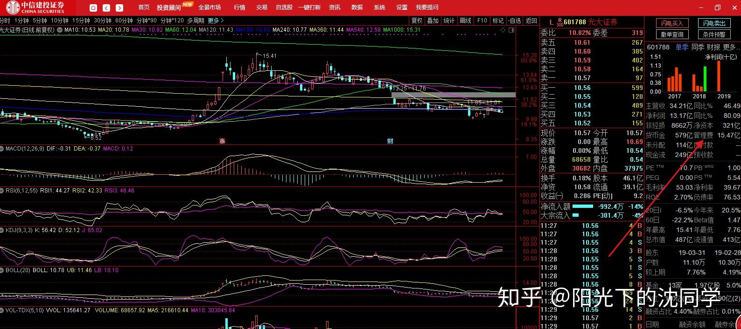Click the MA1000: 15.31 moving average label
This screenshot has width=741, height=329.
[402, 30]
